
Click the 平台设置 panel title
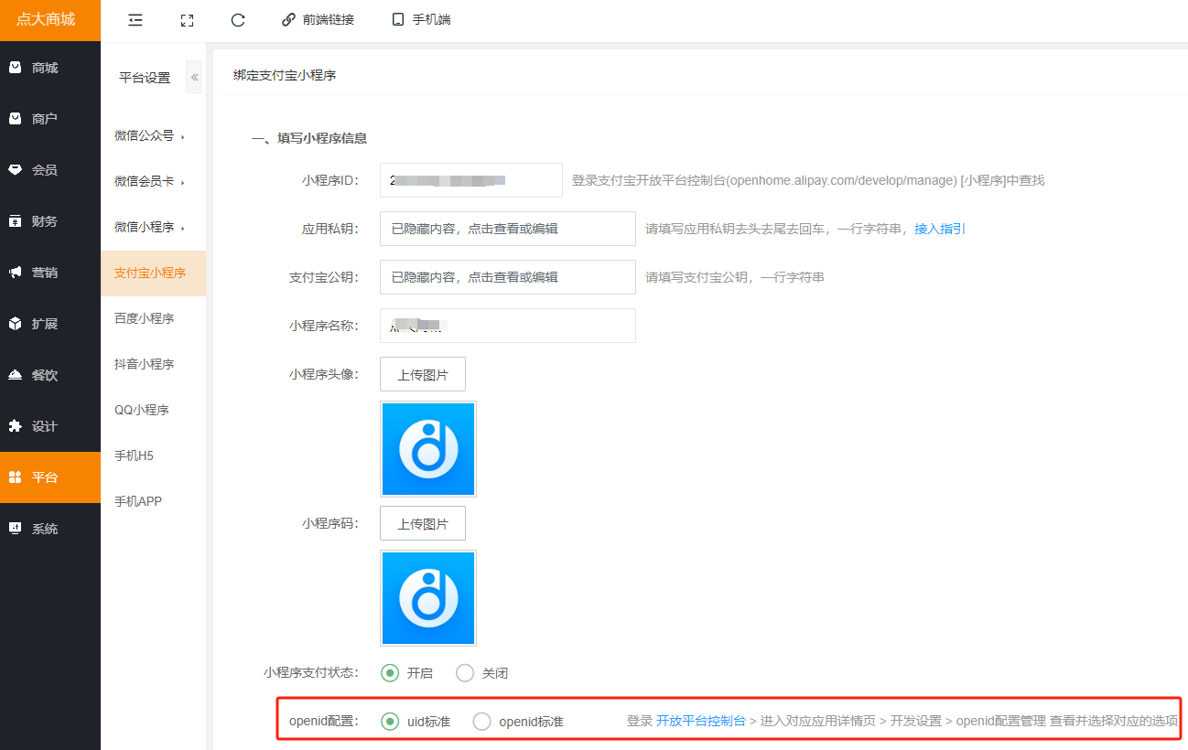(145, 78)
